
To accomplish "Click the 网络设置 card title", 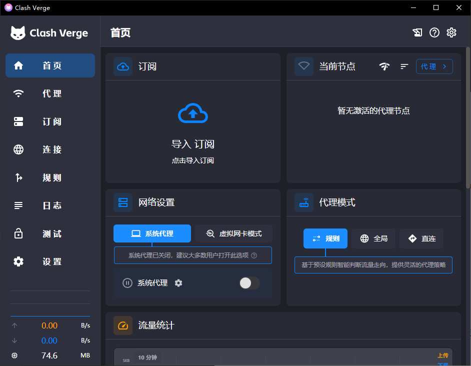I will point(156,202).
